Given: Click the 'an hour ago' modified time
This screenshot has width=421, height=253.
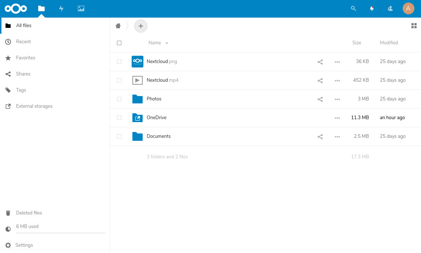Looking at the screenshot, I should 392,118.
